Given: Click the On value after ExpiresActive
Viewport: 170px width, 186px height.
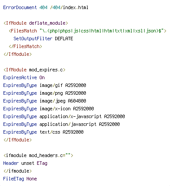Looking at the screenshot, I should pos(42,77).
